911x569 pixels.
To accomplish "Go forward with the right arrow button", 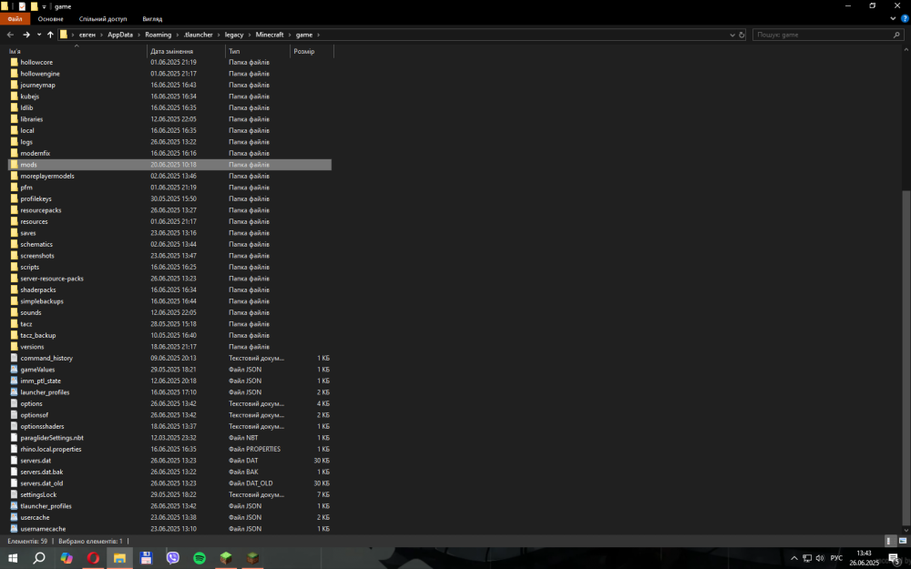I will pyautogui.click(x=26, y=35).
